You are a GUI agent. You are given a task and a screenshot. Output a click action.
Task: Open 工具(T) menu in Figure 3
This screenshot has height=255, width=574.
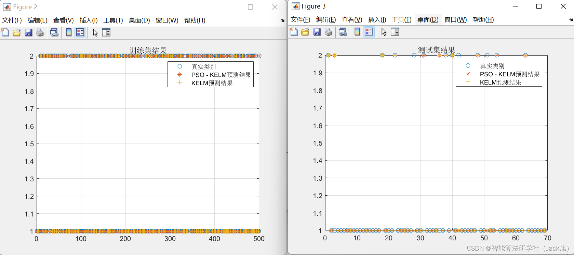[x=402, y=19]
